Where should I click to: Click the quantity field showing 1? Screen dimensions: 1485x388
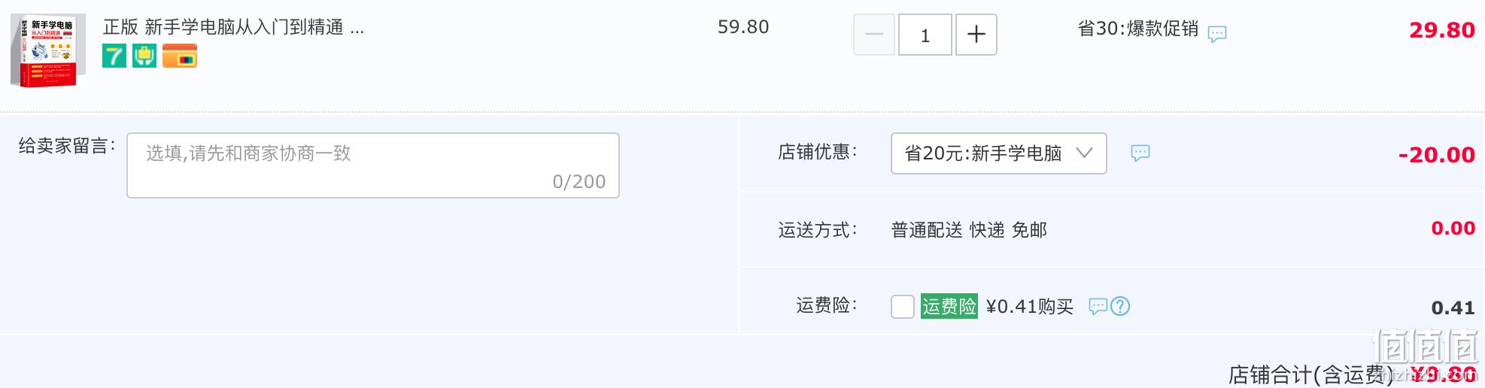point(925,35)
